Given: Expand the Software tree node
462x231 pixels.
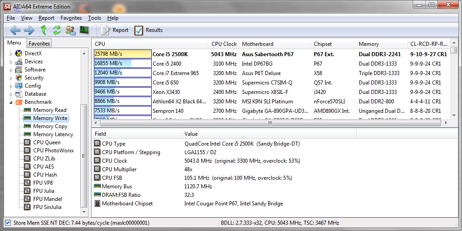Looking at the screenshot, I should pyautogui.click(x=12, y=70).
